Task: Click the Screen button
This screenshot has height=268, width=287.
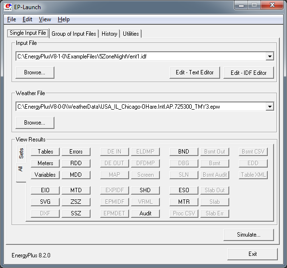Action: point(145,175)
